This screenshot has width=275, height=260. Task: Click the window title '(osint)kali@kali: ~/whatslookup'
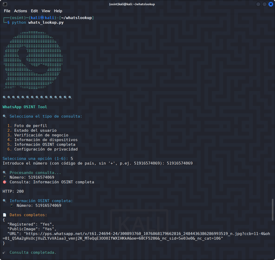click(132, 4)
